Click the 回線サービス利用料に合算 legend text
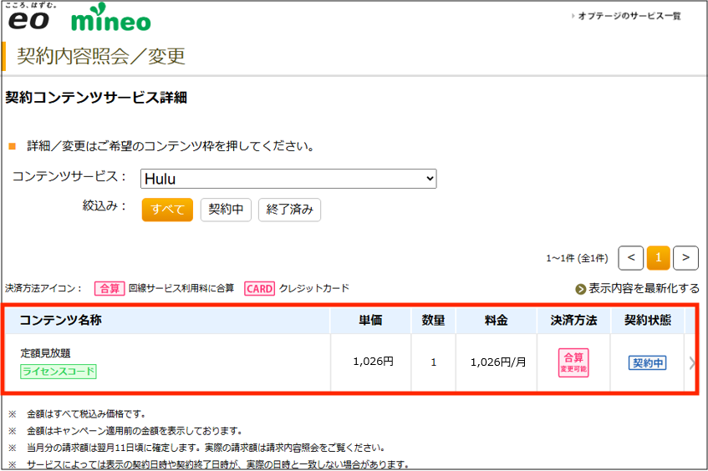The height and width of the screenshot is (471, 708). pos(181,288)
